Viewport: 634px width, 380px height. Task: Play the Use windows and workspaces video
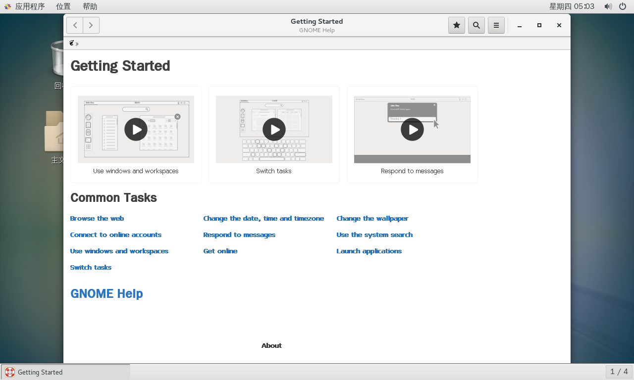136,129
